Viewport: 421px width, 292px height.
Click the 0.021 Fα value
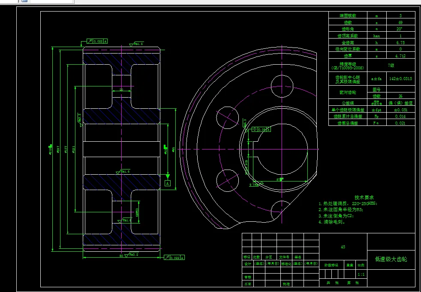[x=400, y=123]
